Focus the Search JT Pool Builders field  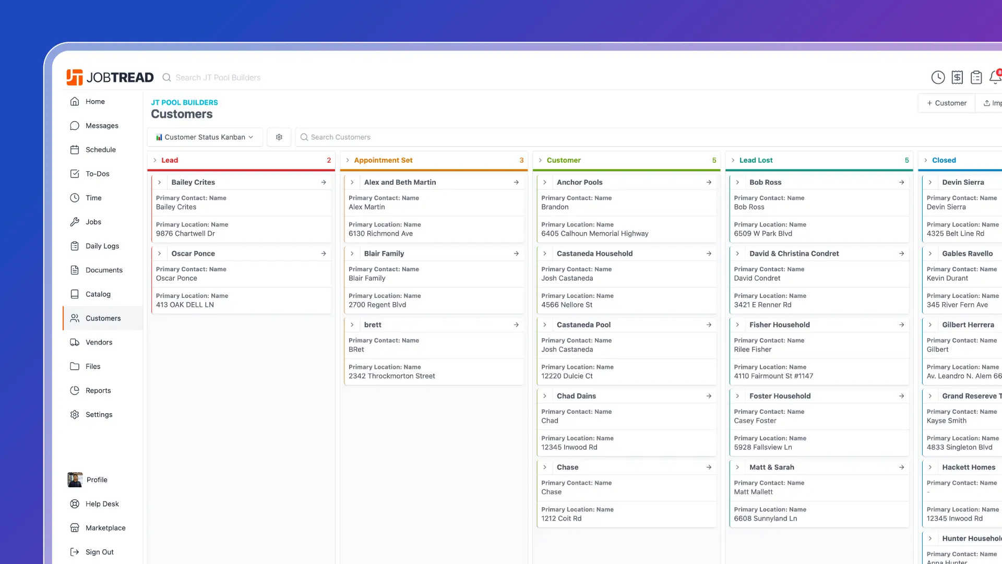pos(218,78)
